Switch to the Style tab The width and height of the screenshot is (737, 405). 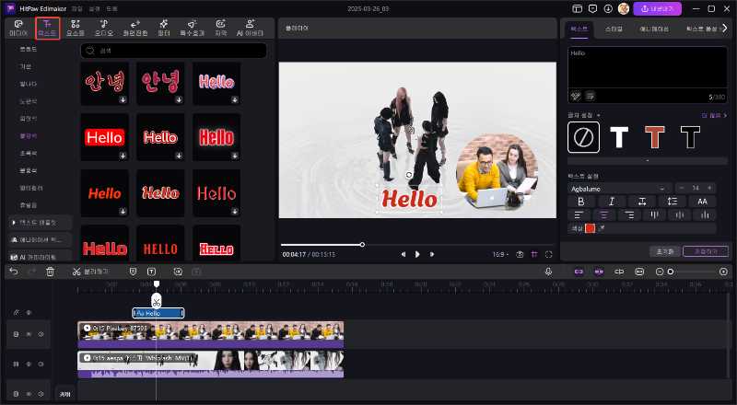coord(614,29)
